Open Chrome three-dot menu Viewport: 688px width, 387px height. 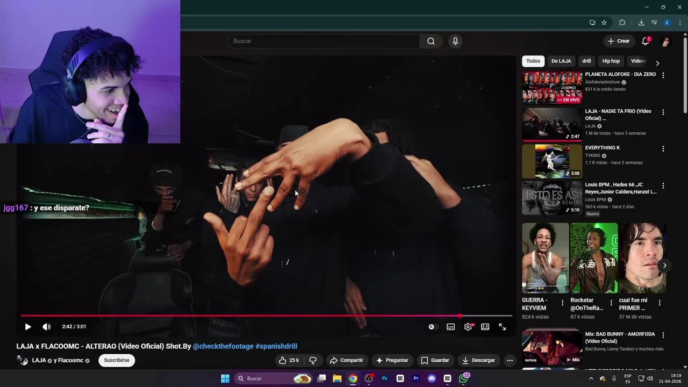(x=680, y=23)
